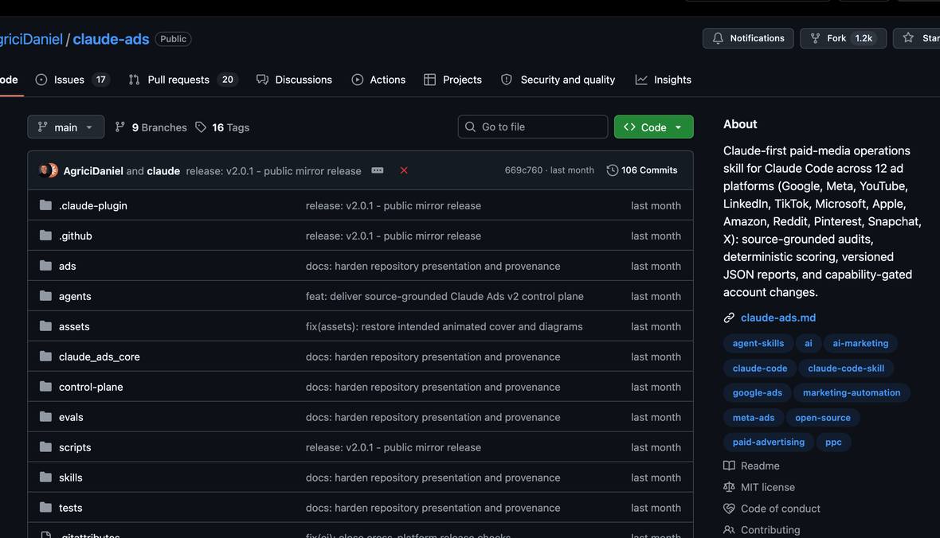Click folder icon beside tests
Image resolution: width=940 pixels, height=538 pixels.
(x=45, y=508)
